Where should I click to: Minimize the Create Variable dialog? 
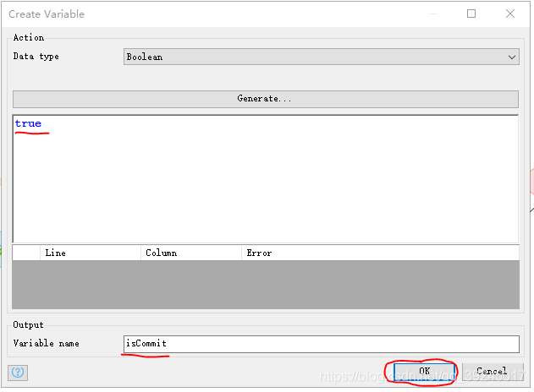click(432, 14)
